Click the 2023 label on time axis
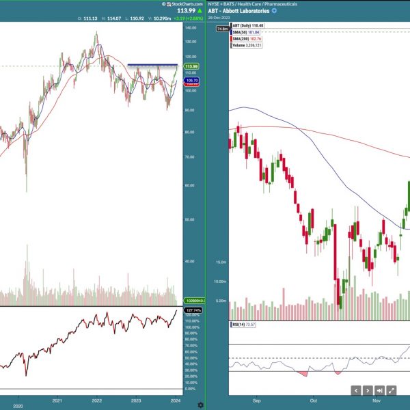Viewport: 410px width, 410px height. 136,400
